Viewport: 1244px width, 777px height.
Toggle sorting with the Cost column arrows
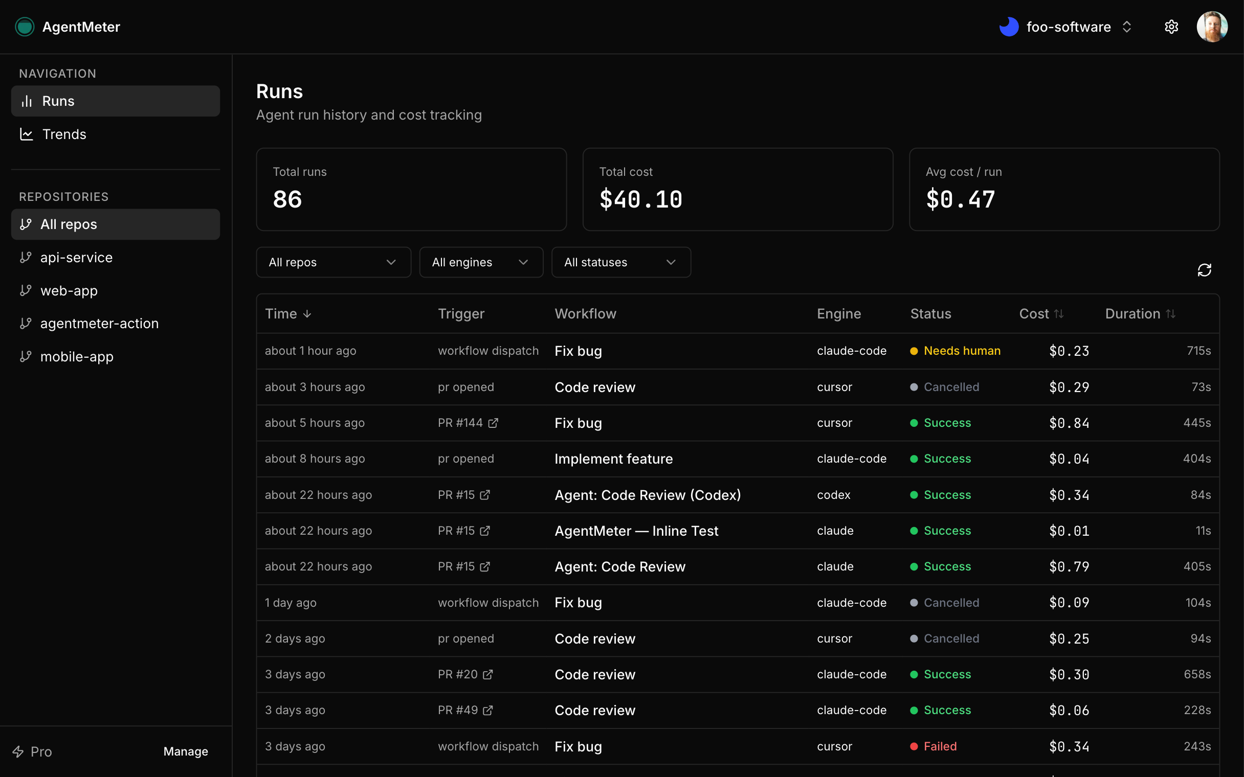[1059, 313]
